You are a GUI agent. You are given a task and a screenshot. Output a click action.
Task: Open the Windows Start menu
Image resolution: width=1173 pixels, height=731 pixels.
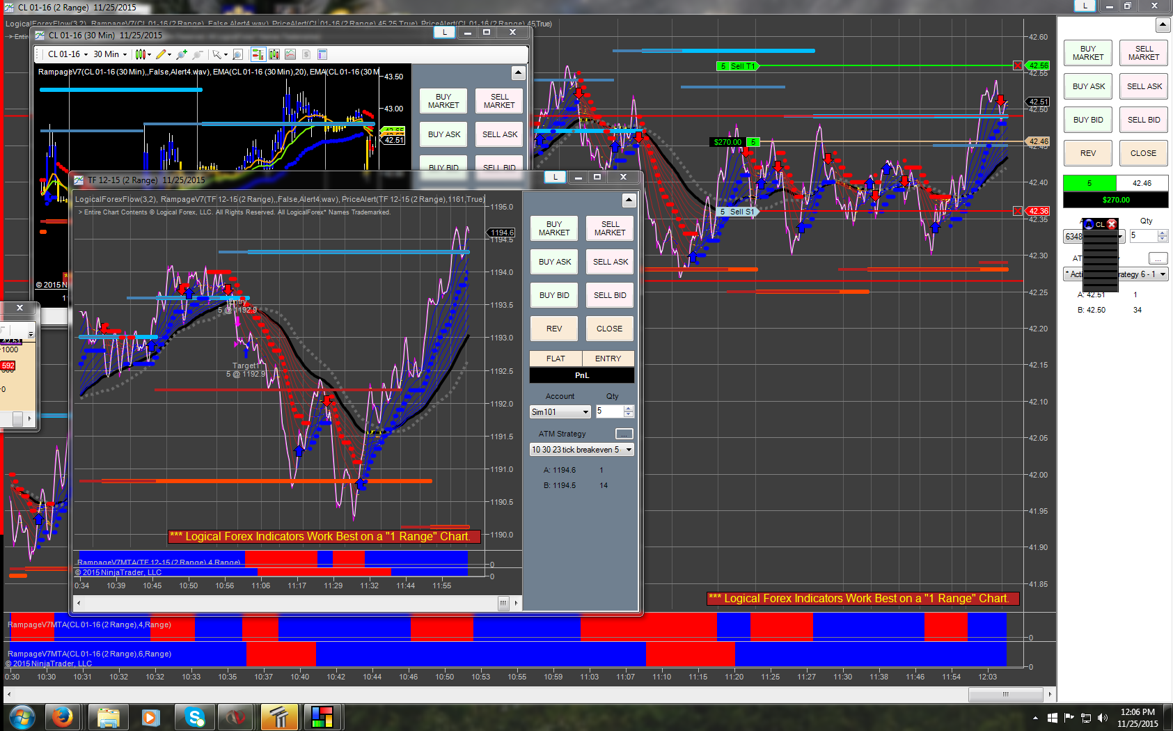point(22,716)
